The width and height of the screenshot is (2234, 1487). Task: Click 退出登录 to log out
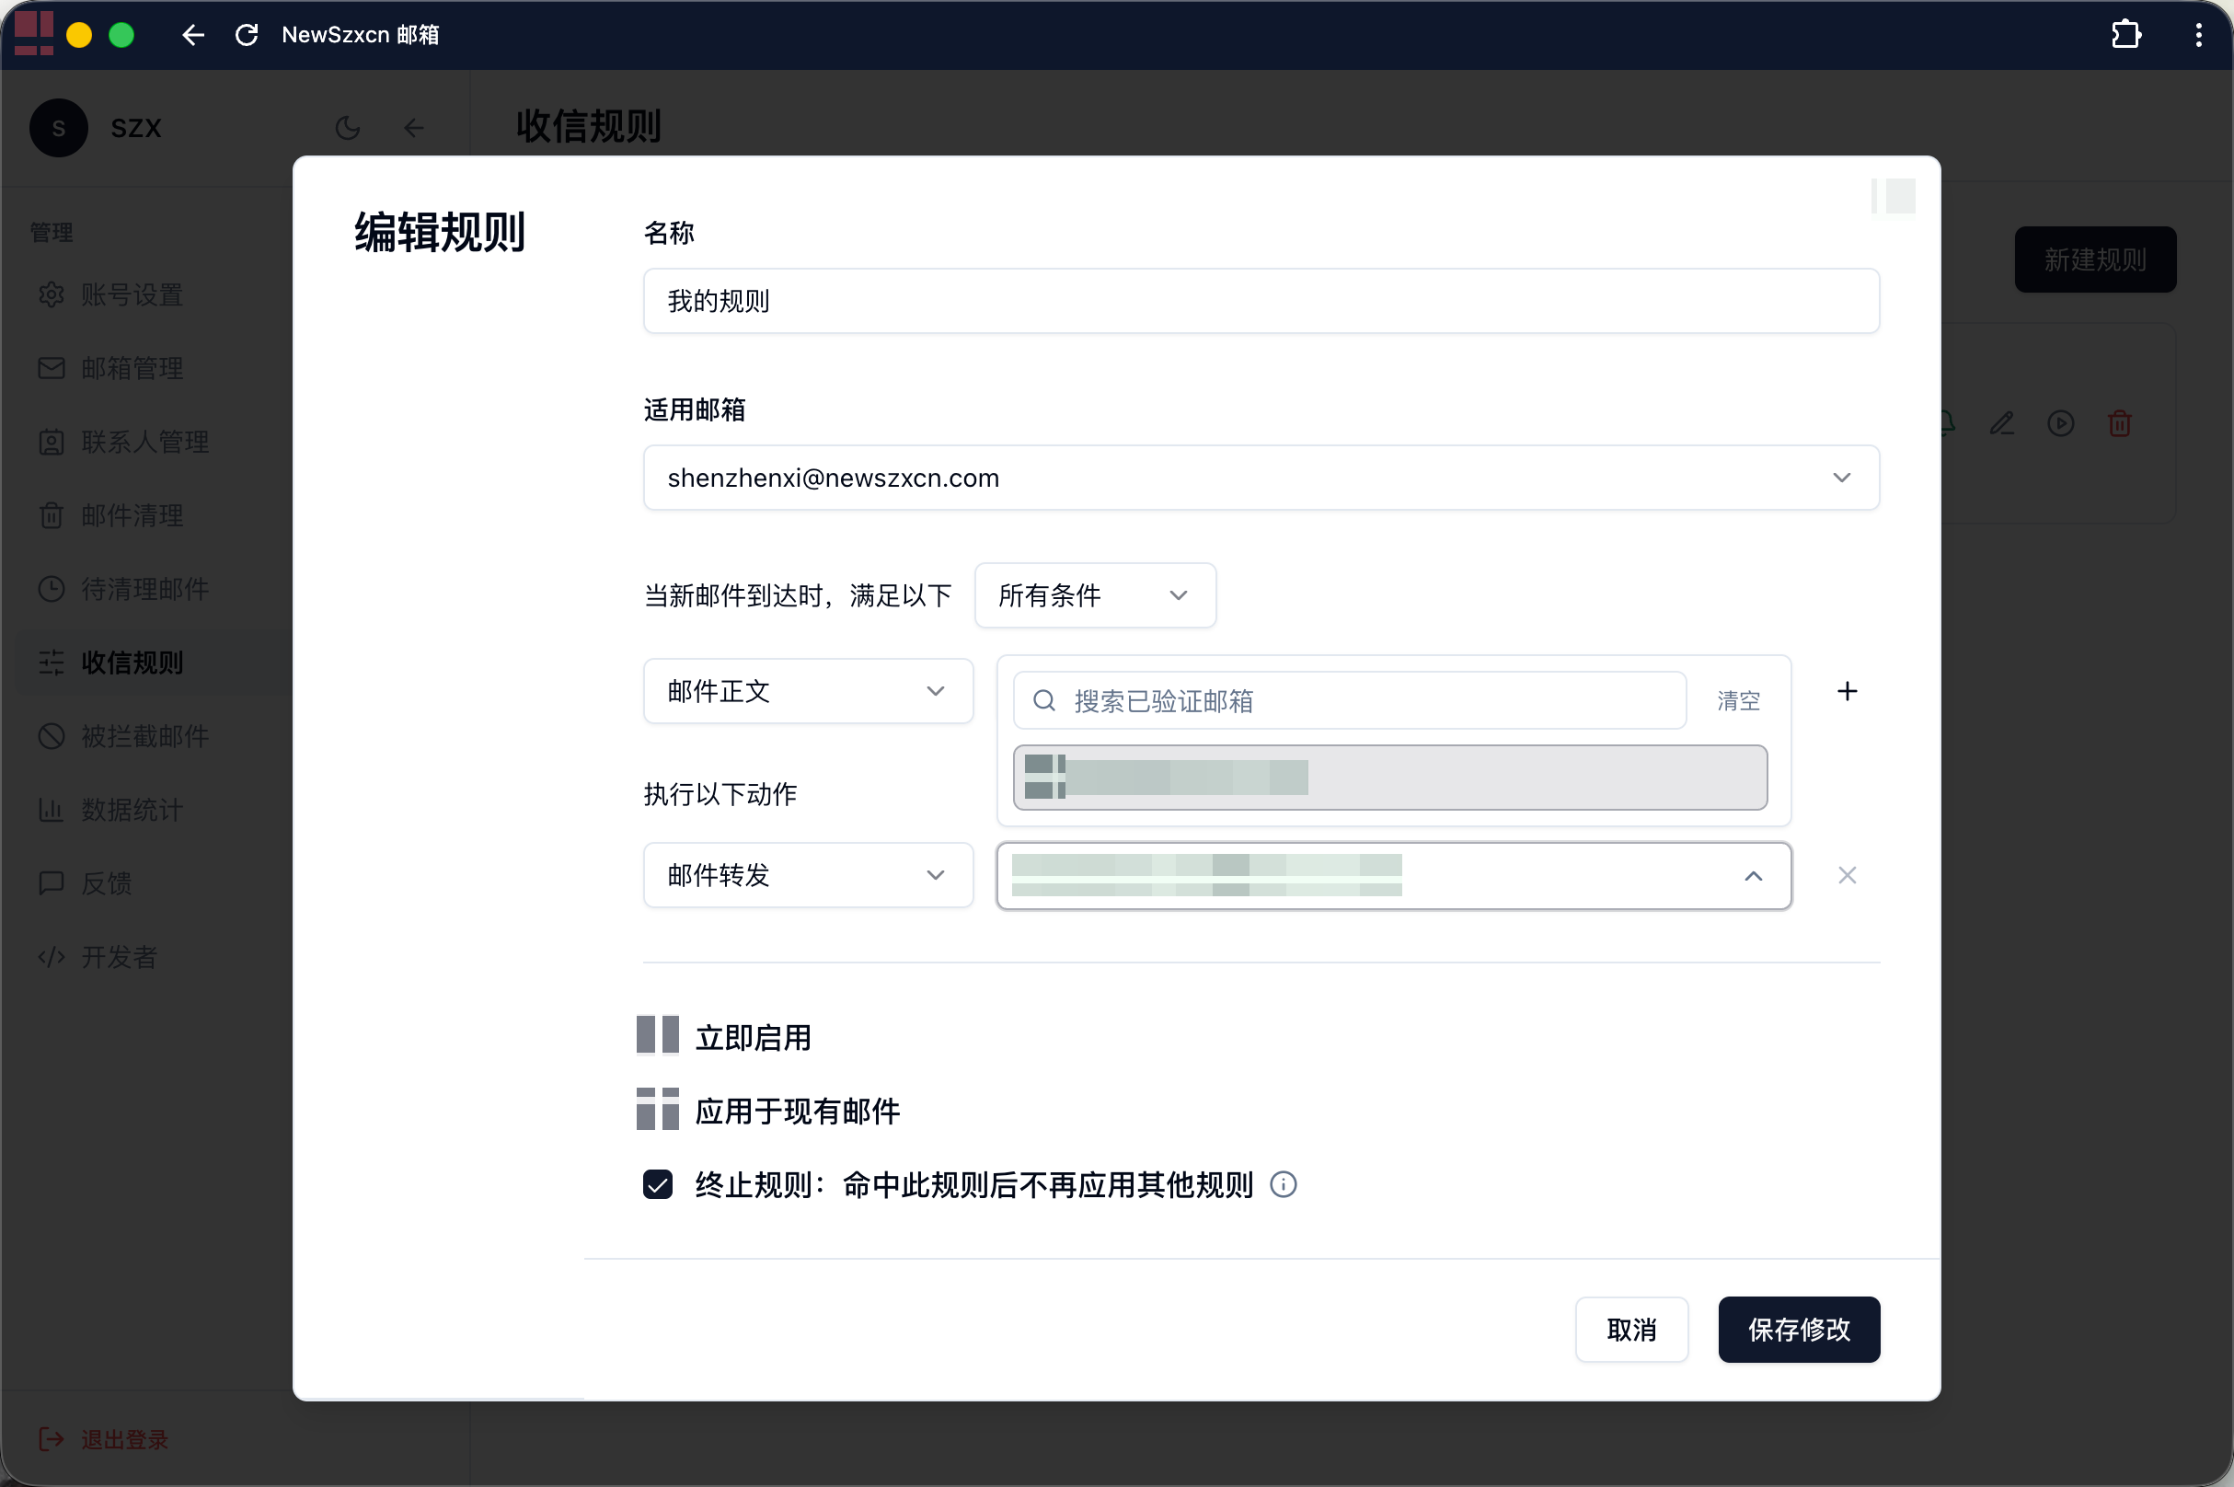[104, 1439]
